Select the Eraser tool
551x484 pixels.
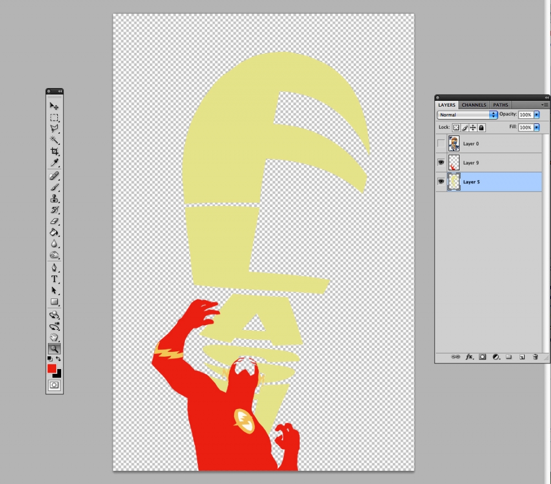point(54,221)
